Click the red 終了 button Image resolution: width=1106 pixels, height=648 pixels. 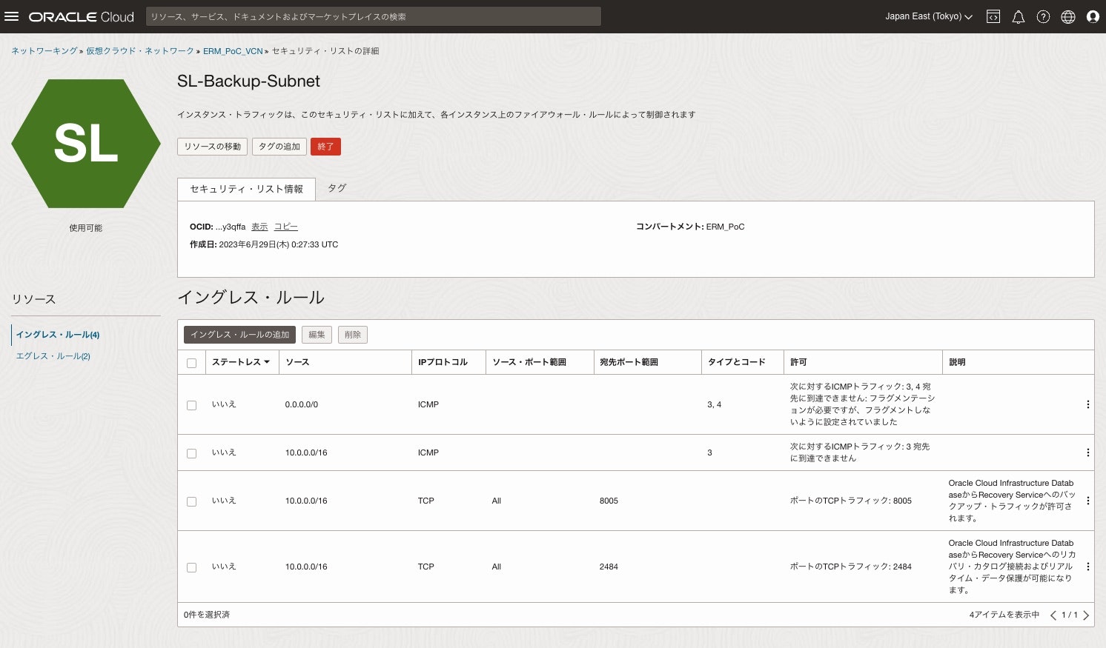coord(325,147)
